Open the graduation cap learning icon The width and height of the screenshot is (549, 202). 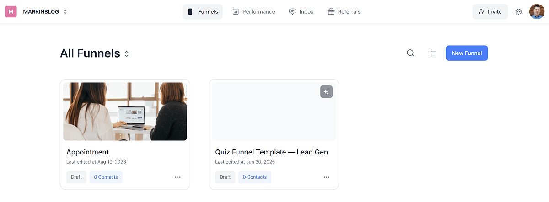click(x=518, y=12)
